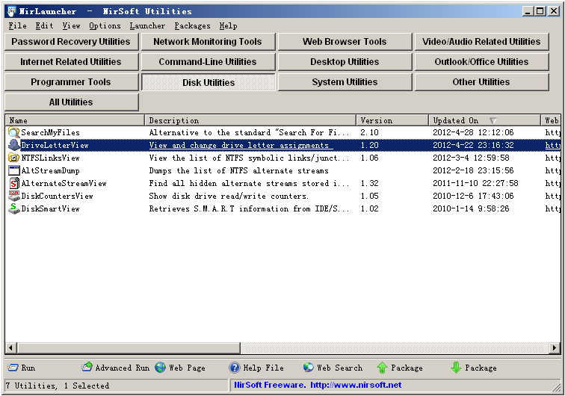Switch to Password Recovery Utilities category
This screenshot has width=565, height=396.
71,42
